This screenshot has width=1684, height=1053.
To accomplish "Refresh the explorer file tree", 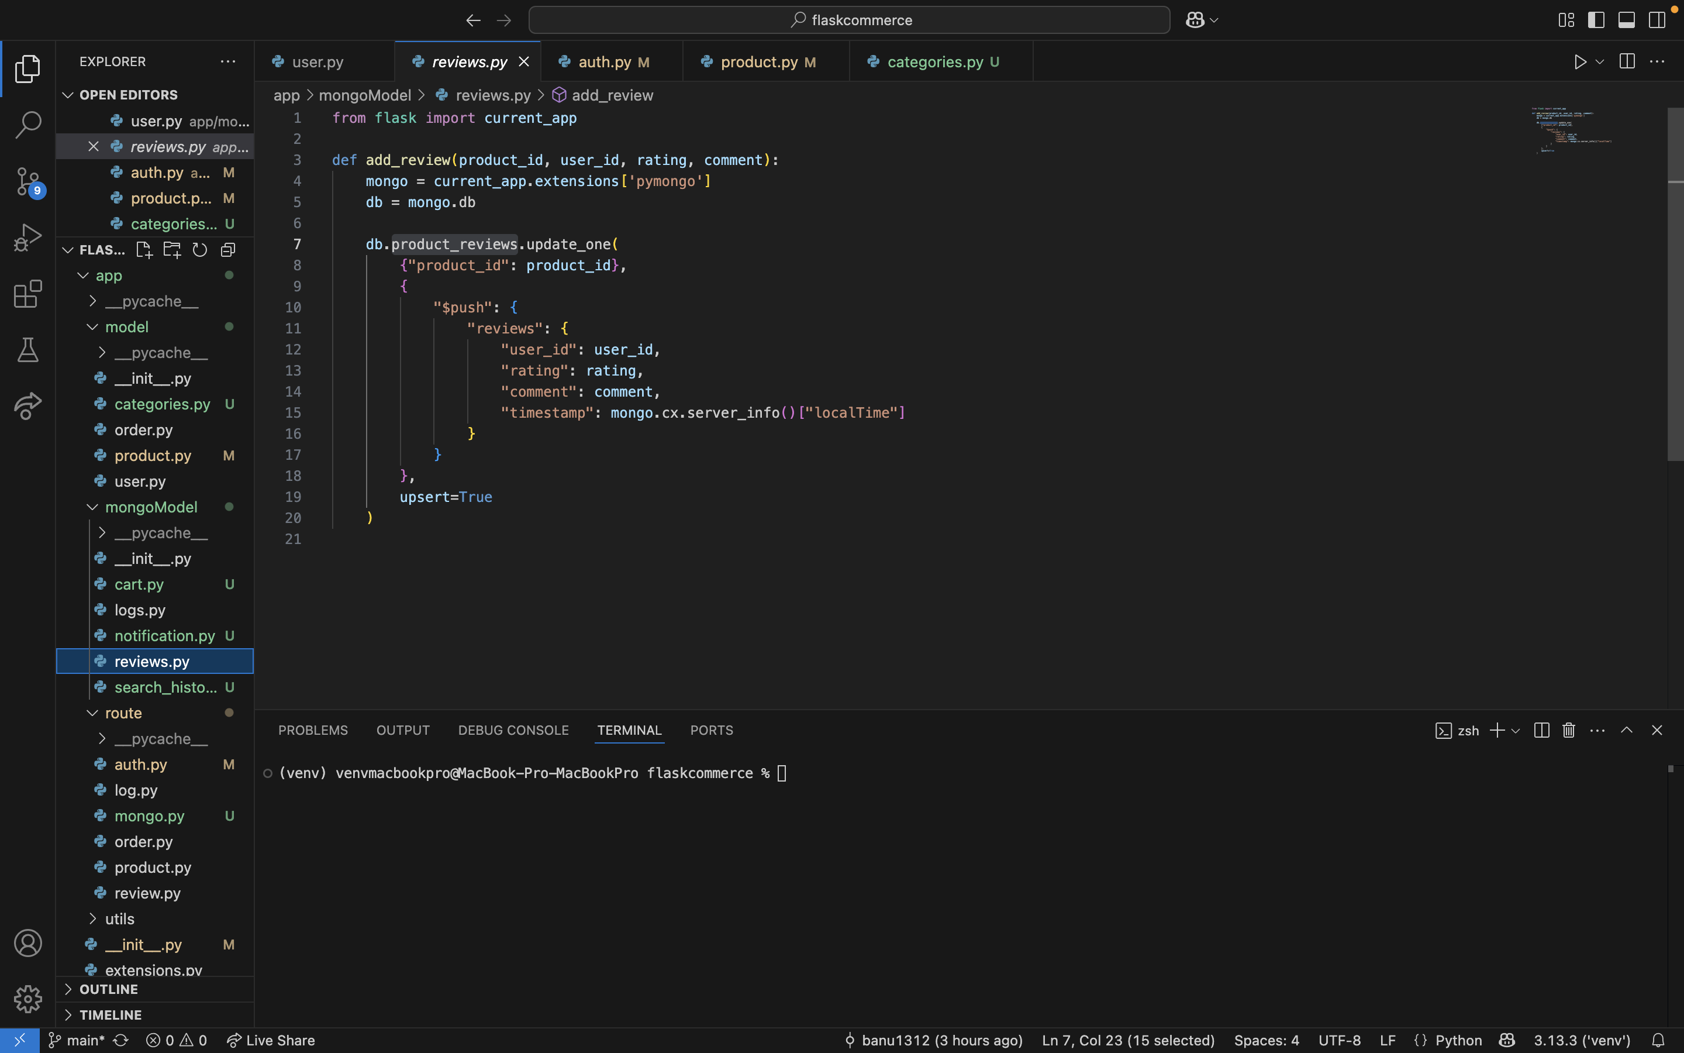I will (x=200, y=250).
